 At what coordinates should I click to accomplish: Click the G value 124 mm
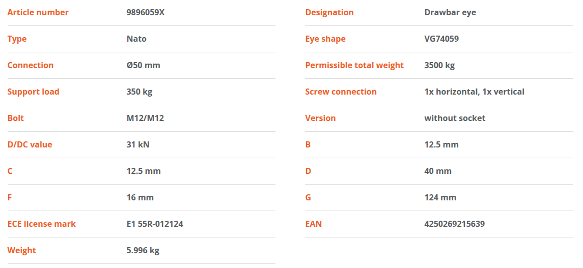pyautogui.click(x=440, y=197)
